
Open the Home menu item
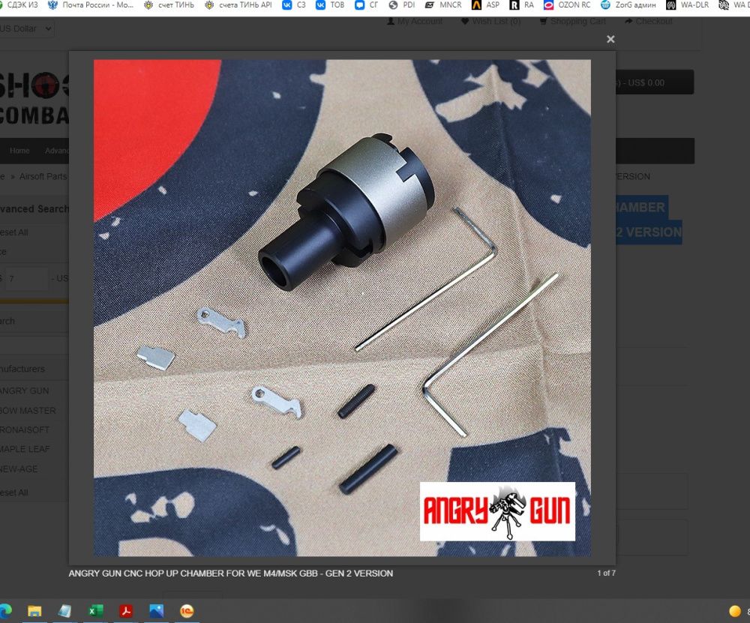pos(19,151)
